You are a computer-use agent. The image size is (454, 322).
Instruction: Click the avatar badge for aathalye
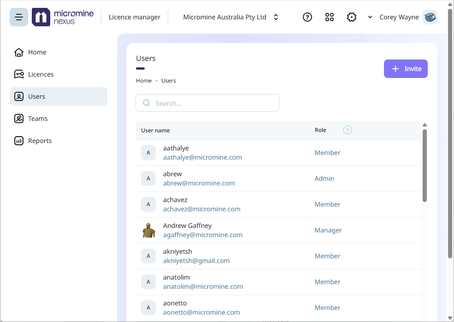coord(148,153)
